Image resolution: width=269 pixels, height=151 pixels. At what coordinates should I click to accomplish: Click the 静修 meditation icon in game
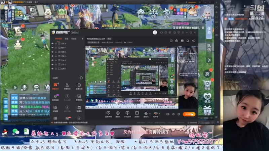[18, 45]
